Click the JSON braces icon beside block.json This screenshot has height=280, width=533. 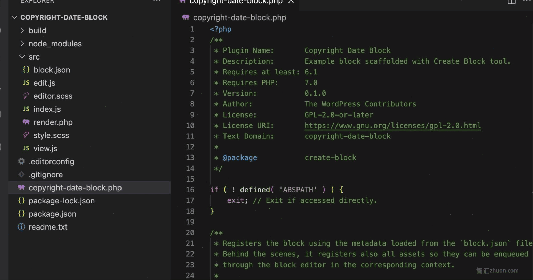click(26, 70)
